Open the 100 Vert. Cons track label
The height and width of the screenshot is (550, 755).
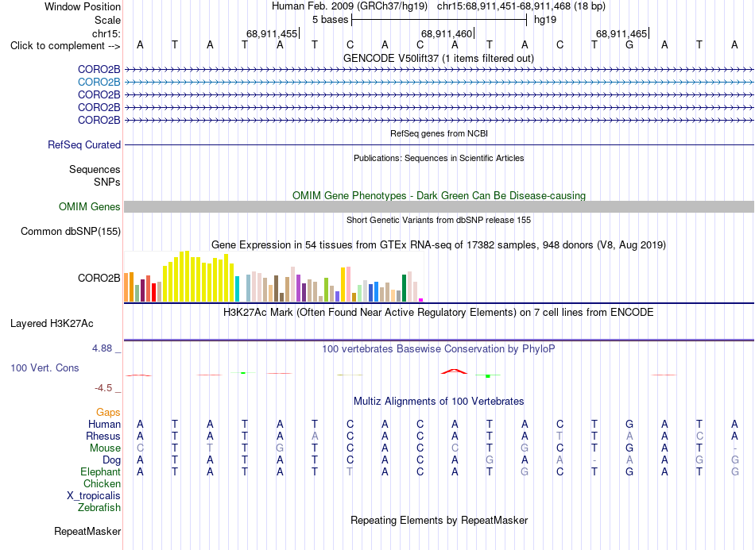[45, 367]
